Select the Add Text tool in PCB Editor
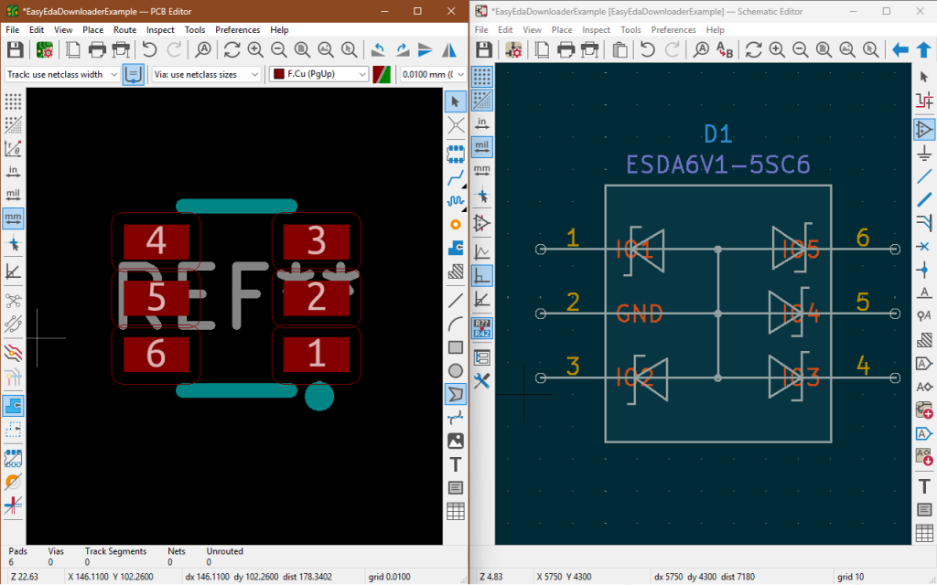 click(455, 464)
